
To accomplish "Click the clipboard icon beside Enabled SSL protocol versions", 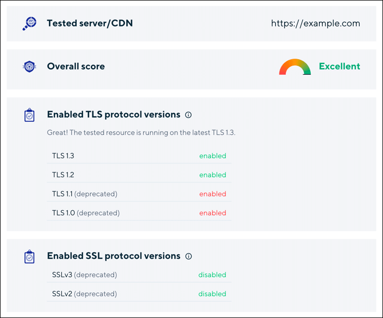I will [30, 257].
